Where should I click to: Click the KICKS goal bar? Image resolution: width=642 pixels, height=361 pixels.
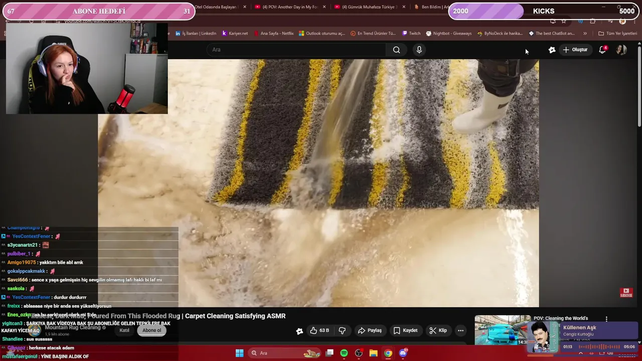pyautogui.click(x=543, y=11)
